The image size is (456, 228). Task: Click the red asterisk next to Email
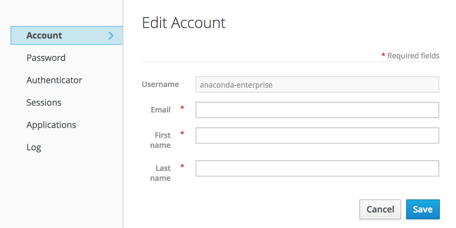[182, 108]
